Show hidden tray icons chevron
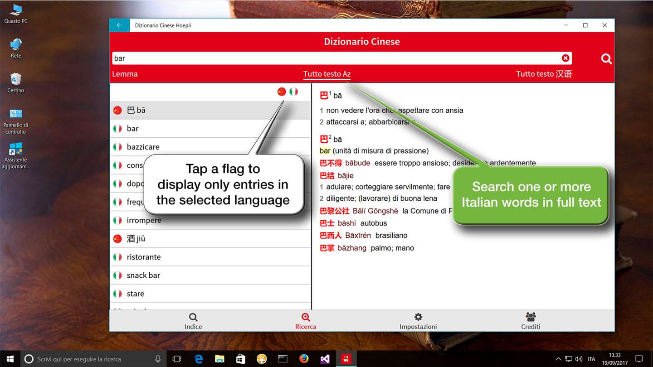 pyautogui.click(x=558, y=359)
